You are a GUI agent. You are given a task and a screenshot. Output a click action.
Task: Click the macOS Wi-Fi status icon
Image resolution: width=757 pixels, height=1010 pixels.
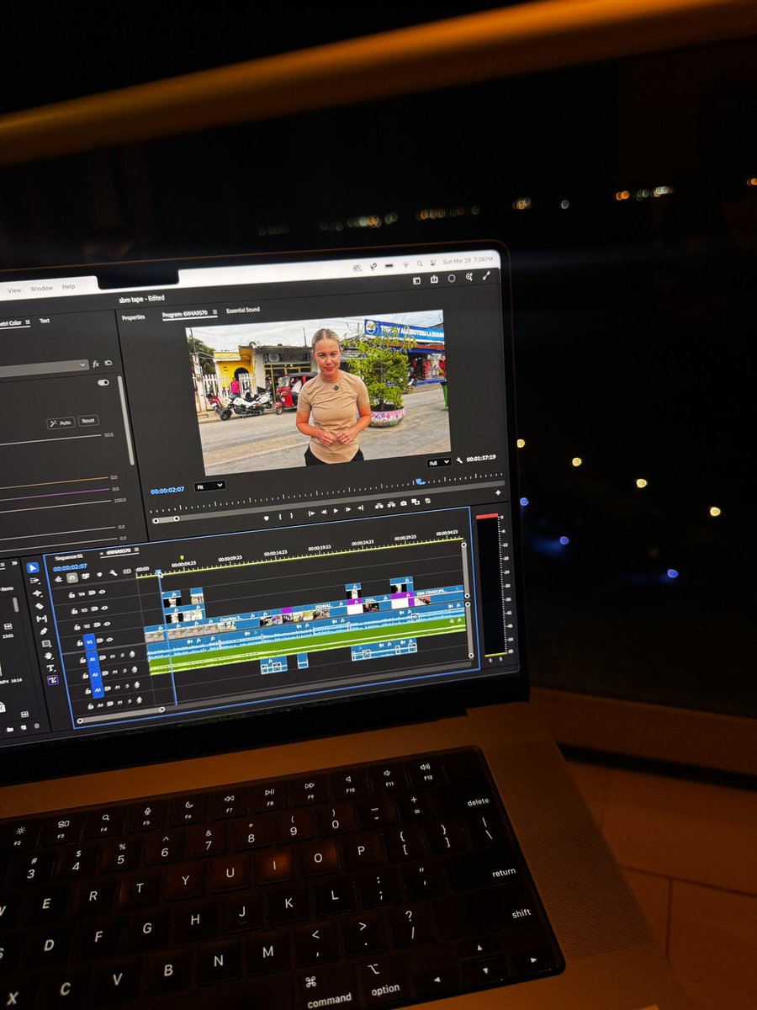click(x=406, y=265)
